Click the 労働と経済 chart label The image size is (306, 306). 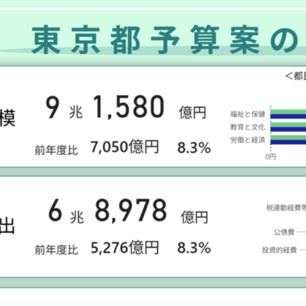(x=247, y=140)
